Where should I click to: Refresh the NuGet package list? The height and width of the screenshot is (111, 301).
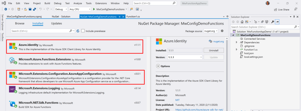pyautogui.click(x=78, y=31)
